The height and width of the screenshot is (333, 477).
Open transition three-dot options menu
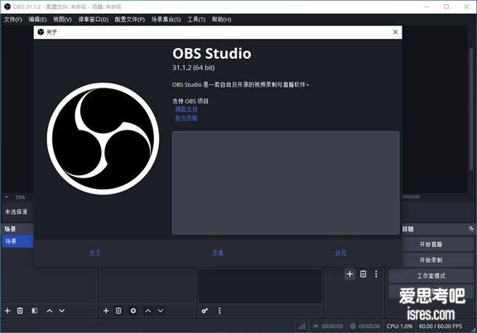tap(376, 274)
